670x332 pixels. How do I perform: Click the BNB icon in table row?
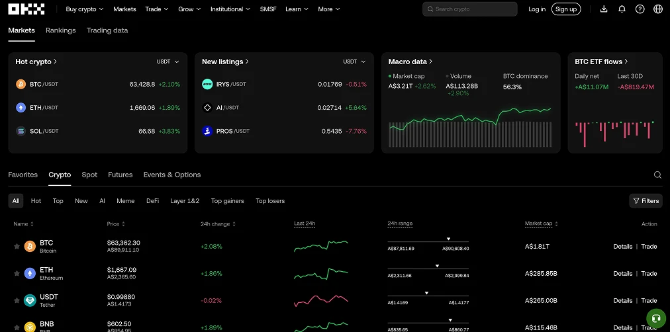coord(30,327)
